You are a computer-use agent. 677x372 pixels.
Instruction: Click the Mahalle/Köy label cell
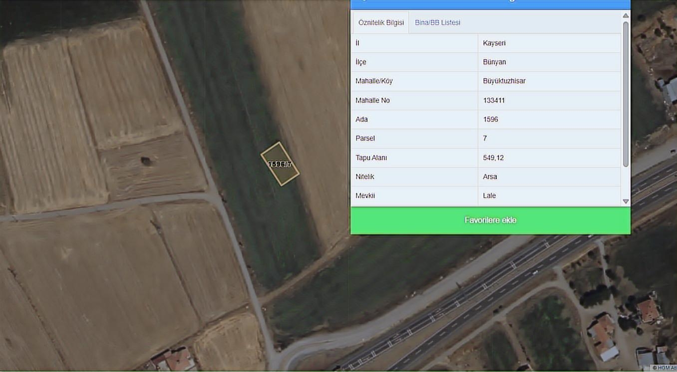pyautogui.click(x=414, y=81)
